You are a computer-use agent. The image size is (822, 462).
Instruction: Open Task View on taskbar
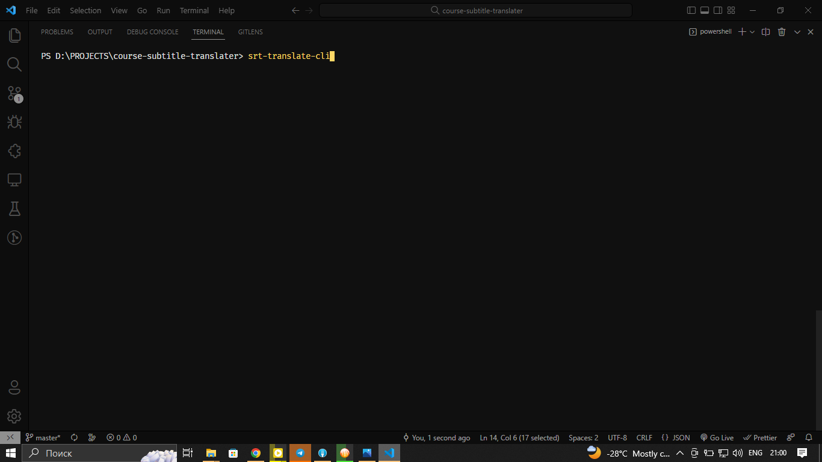[x=187, y=453]
